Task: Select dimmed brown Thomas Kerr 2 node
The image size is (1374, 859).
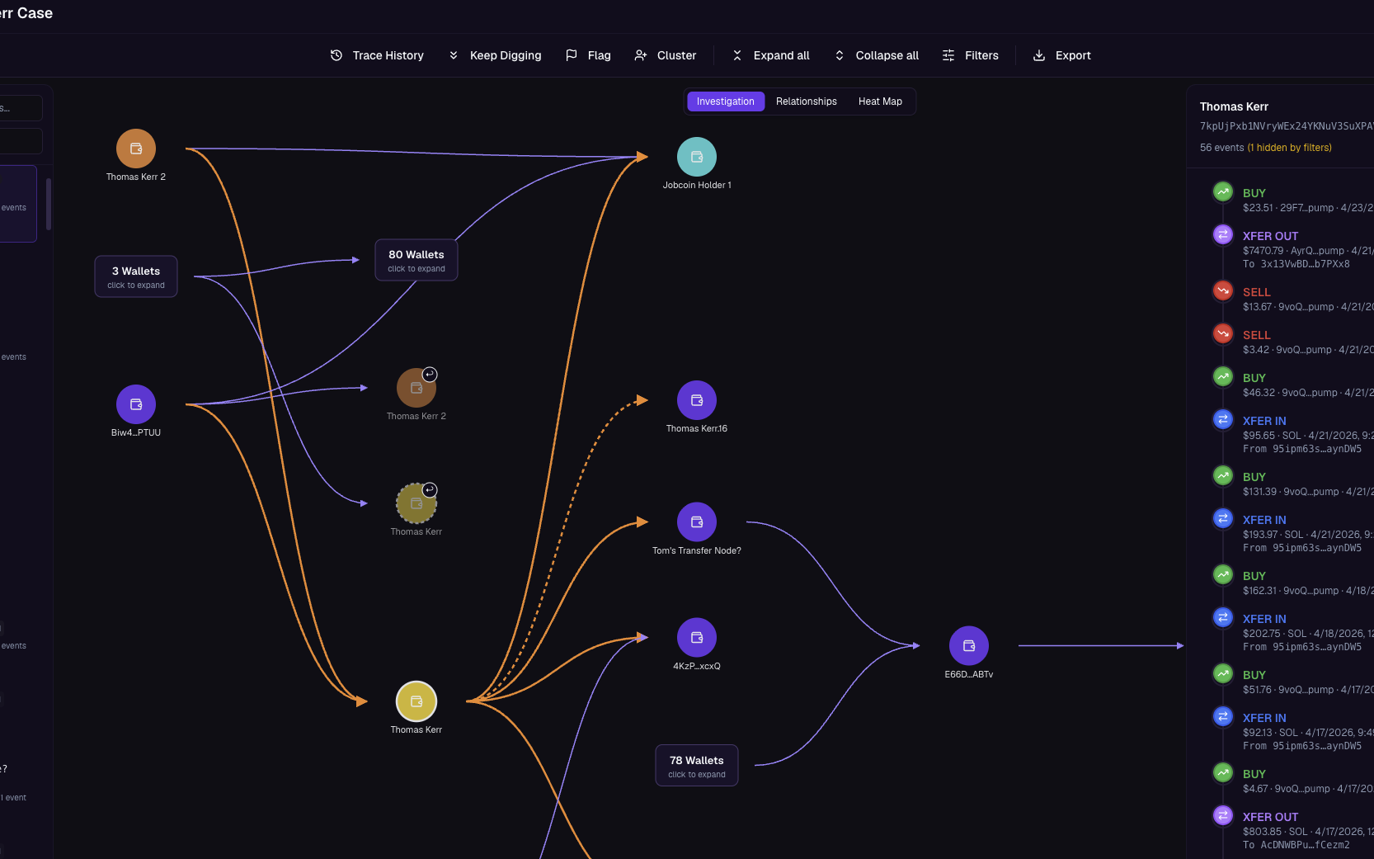Action: 416,388
